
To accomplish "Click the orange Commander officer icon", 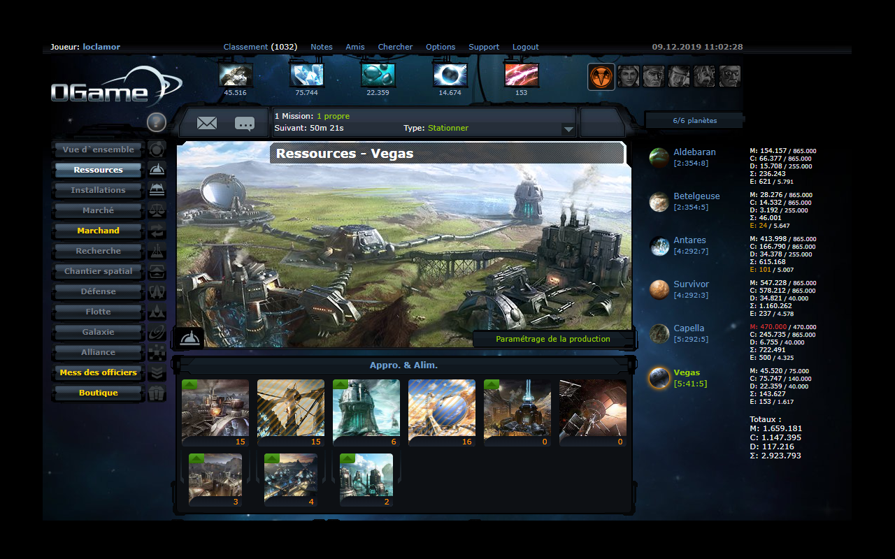I will tap(601, 76).
